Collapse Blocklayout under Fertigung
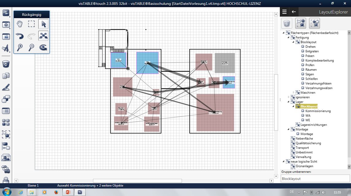 (293, 42)
